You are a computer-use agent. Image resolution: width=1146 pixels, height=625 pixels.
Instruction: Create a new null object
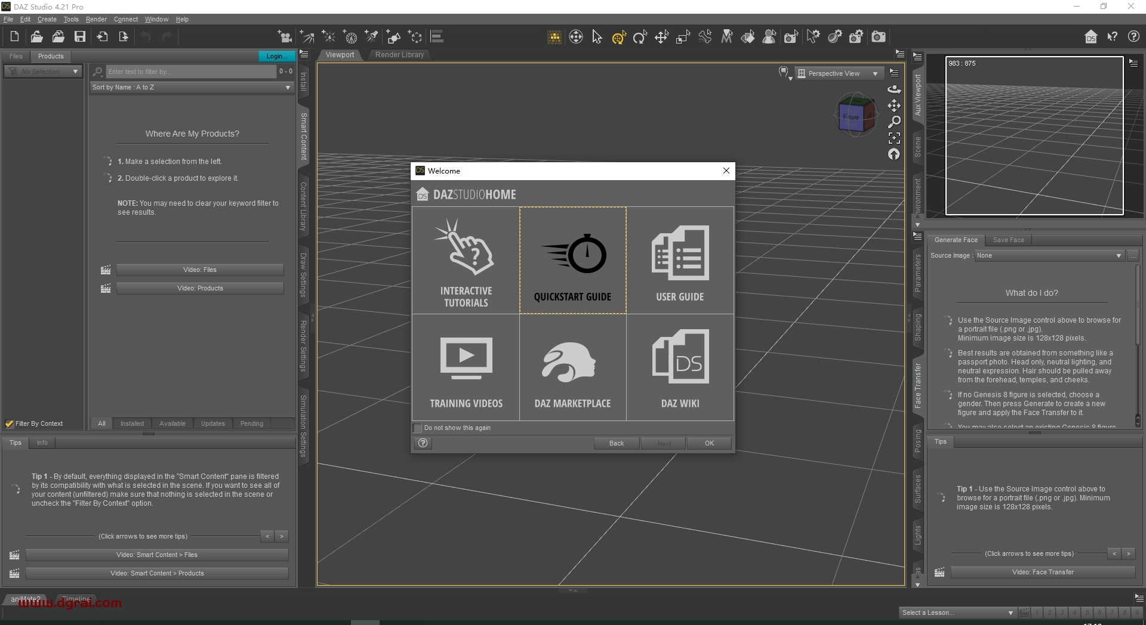point(415,37)
